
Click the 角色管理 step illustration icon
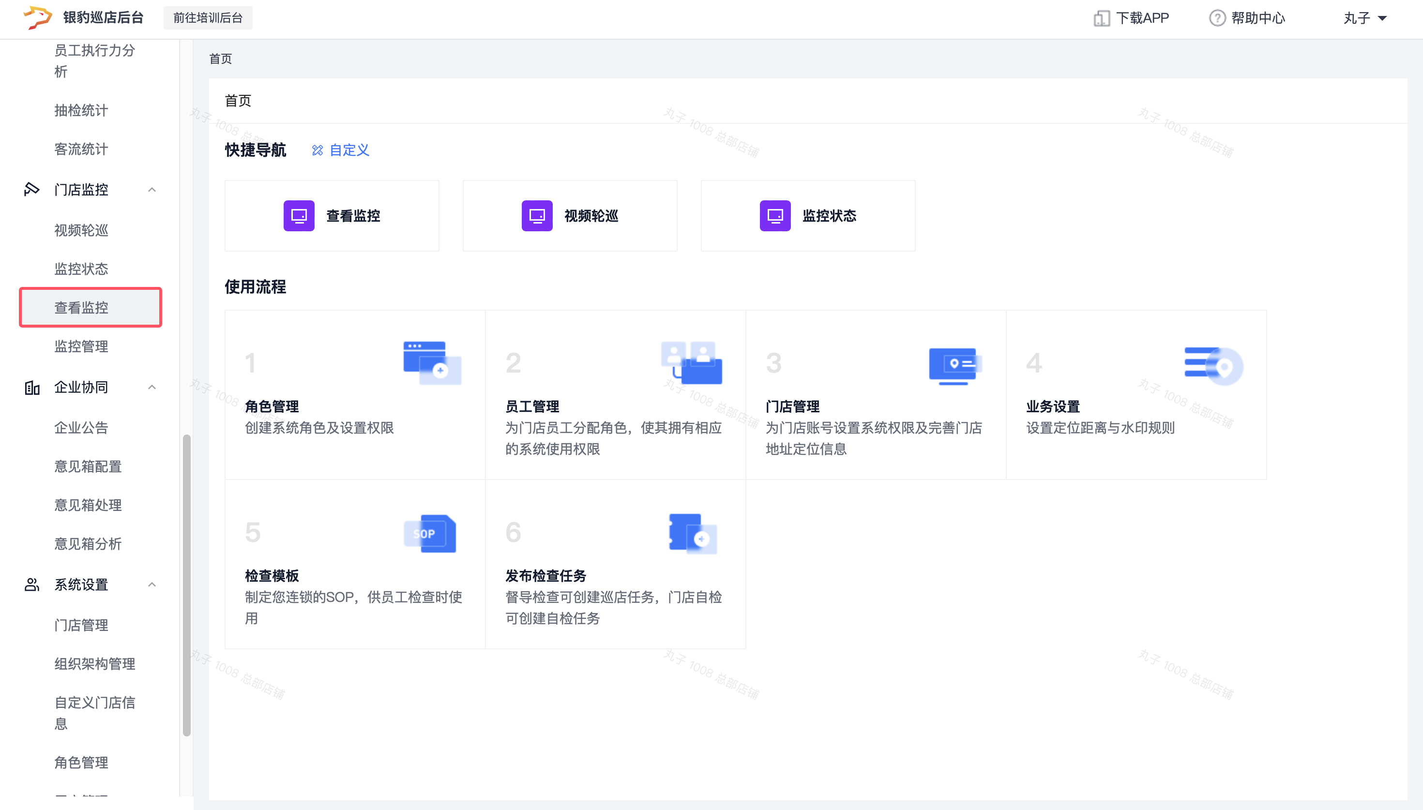coord(432,363)
